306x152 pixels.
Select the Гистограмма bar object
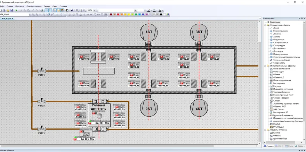point(277,83)
